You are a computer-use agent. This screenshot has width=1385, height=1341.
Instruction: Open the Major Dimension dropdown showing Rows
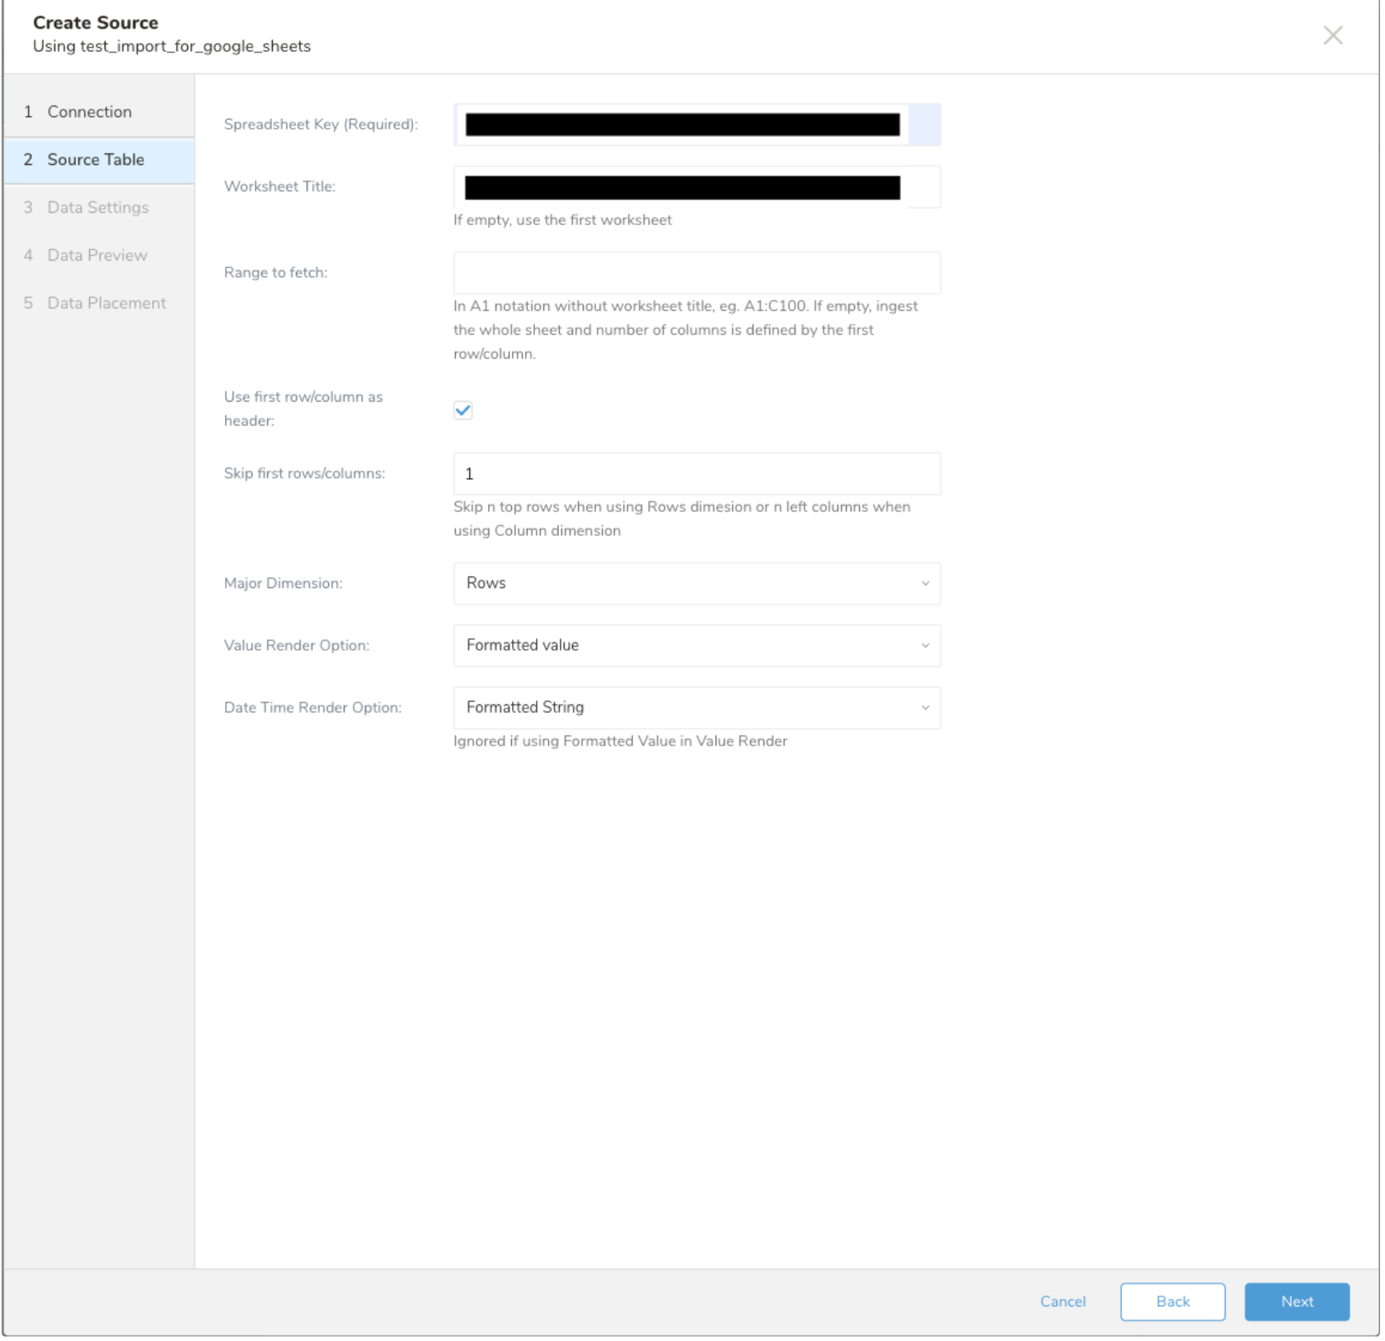(x=696, y=584)
